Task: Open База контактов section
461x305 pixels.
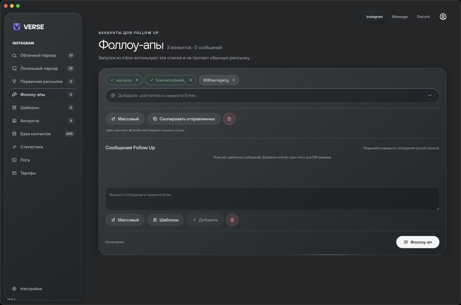Action: tap(43, 134)
